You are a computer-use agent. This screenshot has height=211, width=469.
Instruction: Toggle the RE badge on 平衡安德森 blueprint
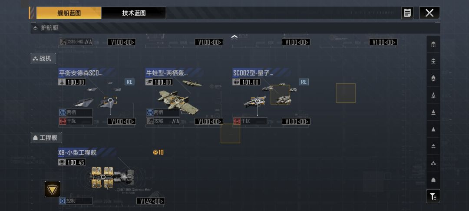(129, 82)
